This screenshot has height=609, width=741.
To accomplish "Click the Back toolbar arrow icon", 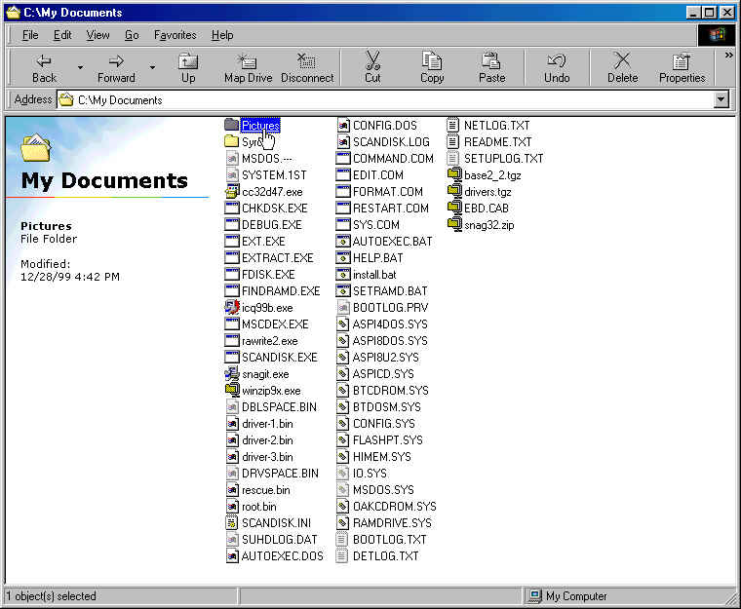I will (44, 61).
